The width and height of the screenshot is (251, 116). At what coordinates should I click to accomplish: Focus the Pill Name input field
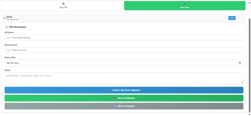(124, 38)
